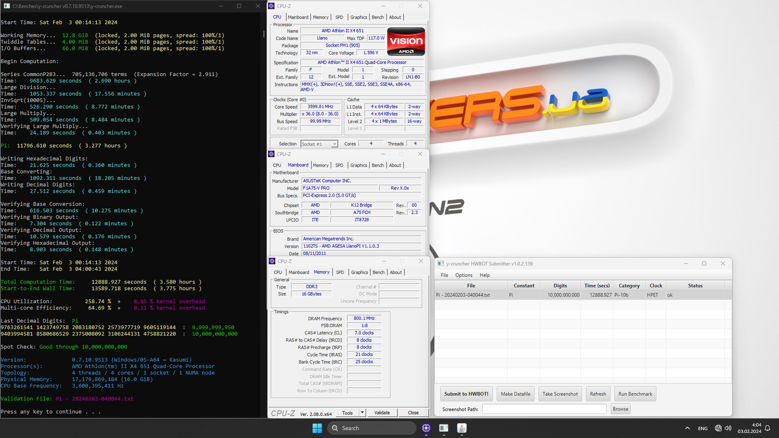The height and width of the screenshot is (438, 779).
Task: Open the notifications bell icon
Action: [768, 428]
